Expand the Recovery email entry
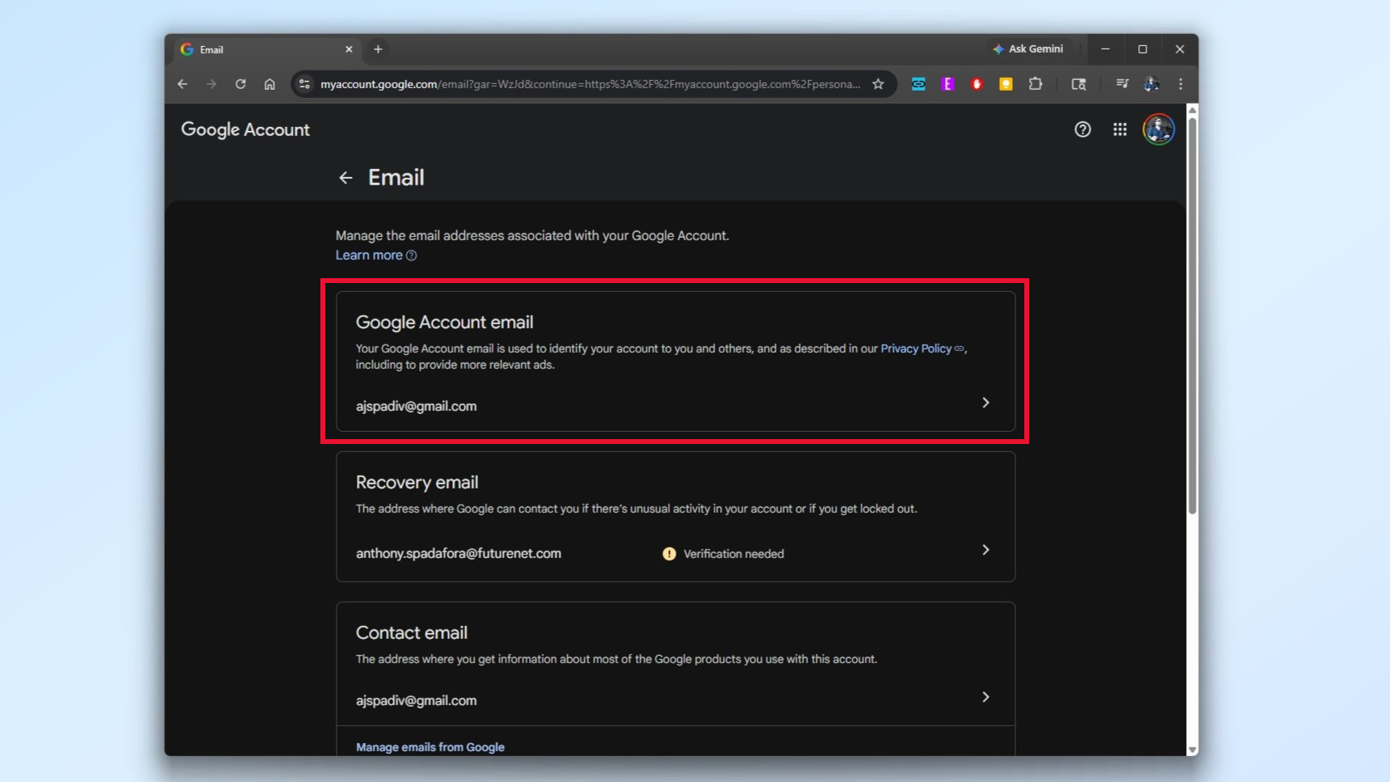This screenshot has height=782, width=1390. click(985, 550)
